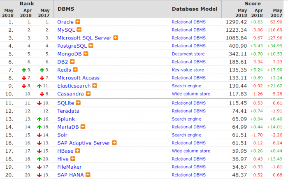The height and width of the screenshot is (179, 288).
Task: Follow the Microsoft SQL Server link
Action: (84, 38)
